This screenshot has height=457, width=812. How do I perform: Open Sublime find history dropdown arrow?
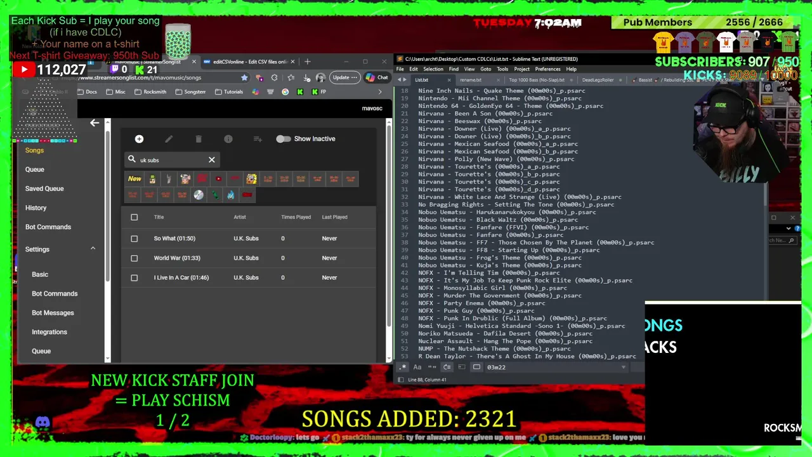623,367
